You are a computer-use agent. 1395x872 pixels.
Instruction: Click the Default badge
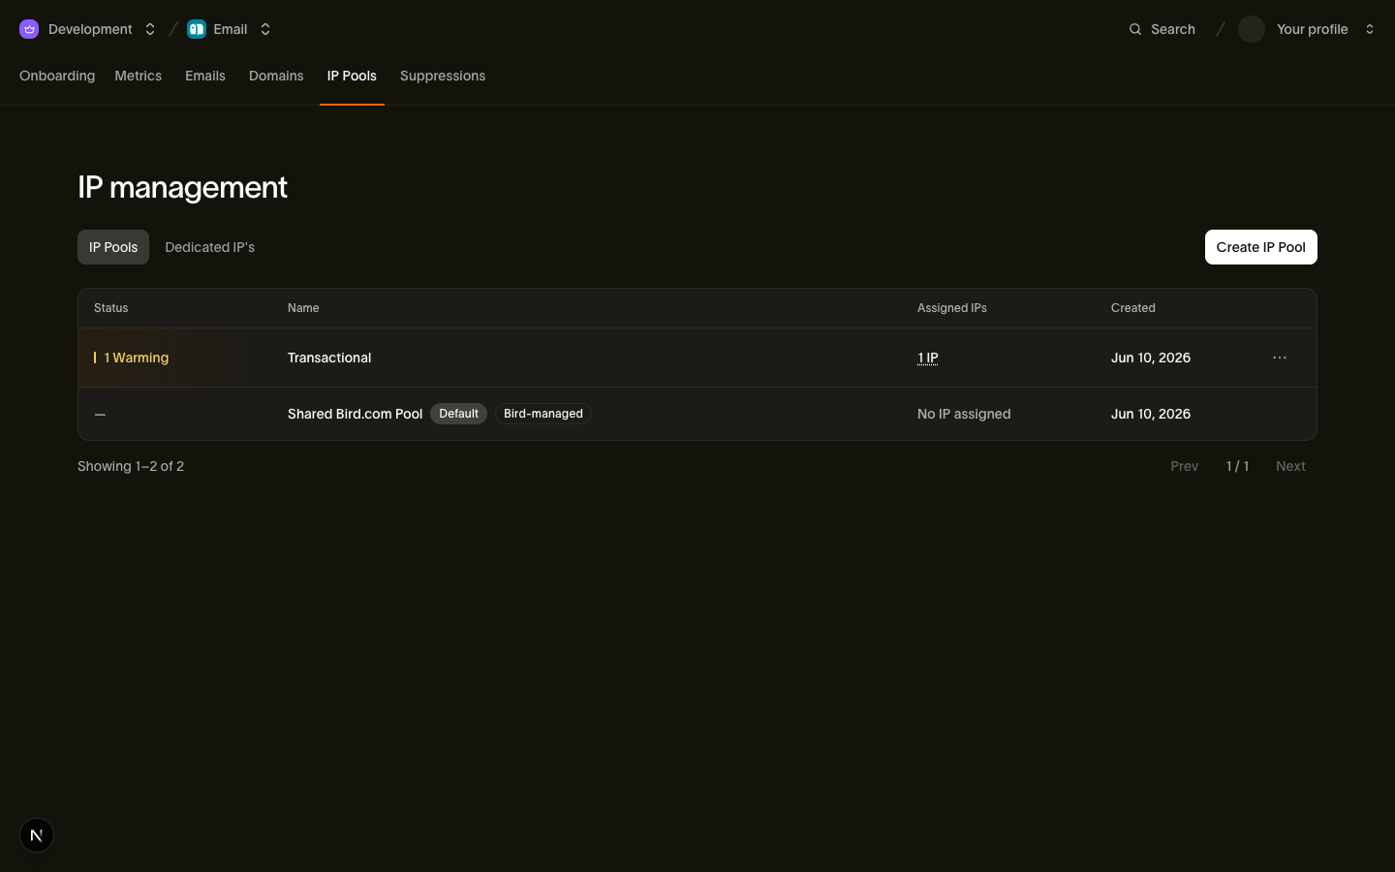(458, 414)
